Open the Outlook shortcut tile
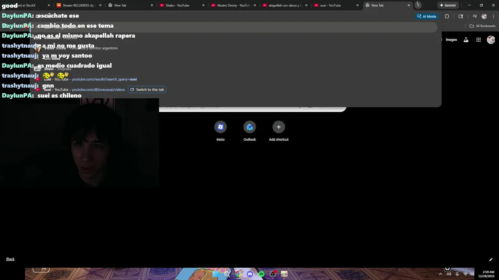 pos(249,131)
